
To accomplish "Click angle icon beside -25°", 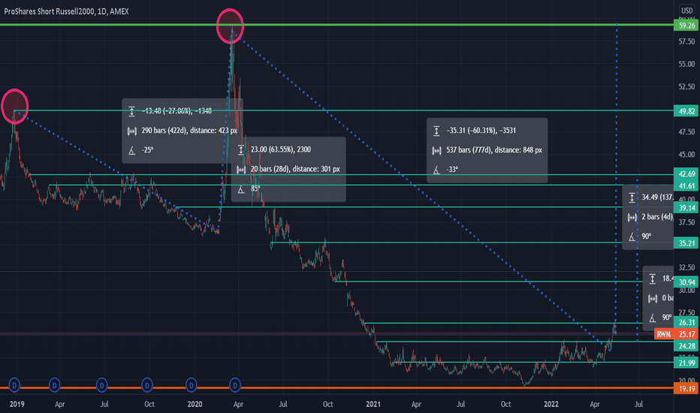I will pyautogui.click(x=131, y=150).
